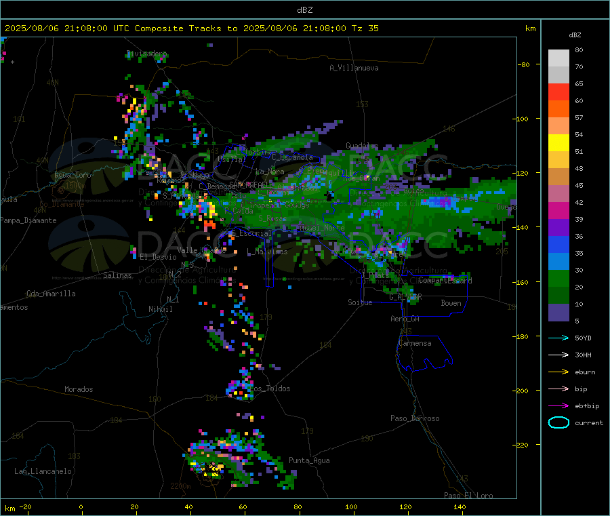Click the 'km' unit label at top right

click(530, 28)
